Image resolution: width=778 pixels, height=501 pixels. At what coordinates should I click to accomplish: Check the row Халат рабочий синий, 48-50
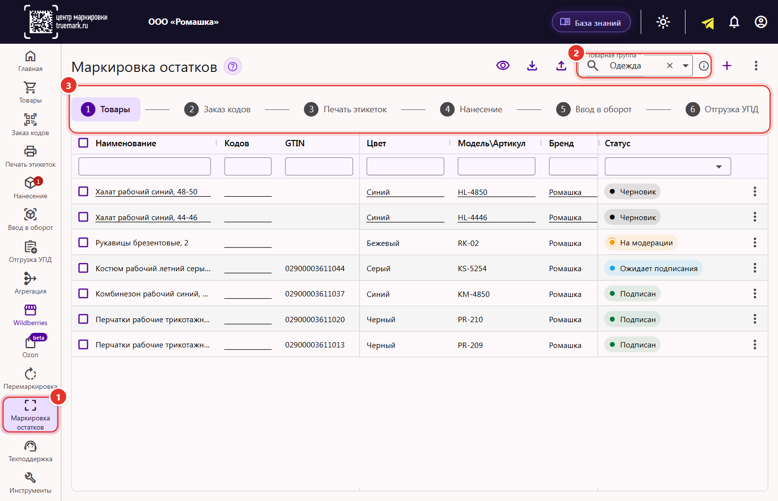point(84,191)
